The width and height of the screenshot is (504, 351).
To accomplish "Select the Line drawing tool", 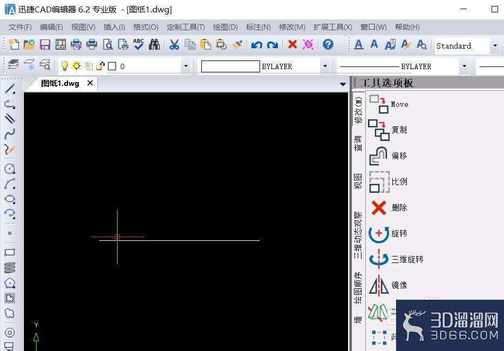I will 10,89.
